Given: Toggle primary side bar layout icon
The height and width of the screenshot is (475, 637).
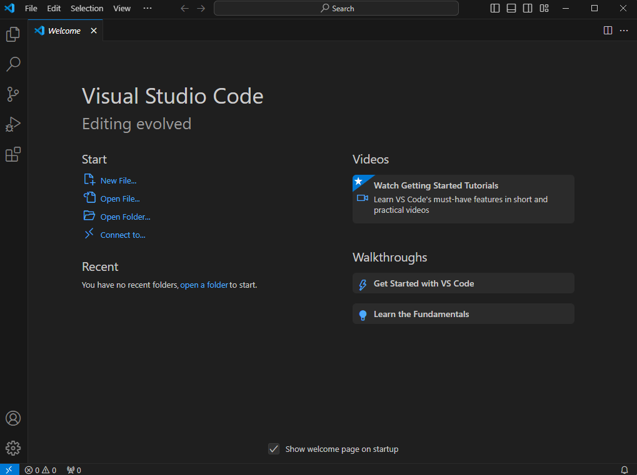Looking at the screenshot, I should 495,8.
